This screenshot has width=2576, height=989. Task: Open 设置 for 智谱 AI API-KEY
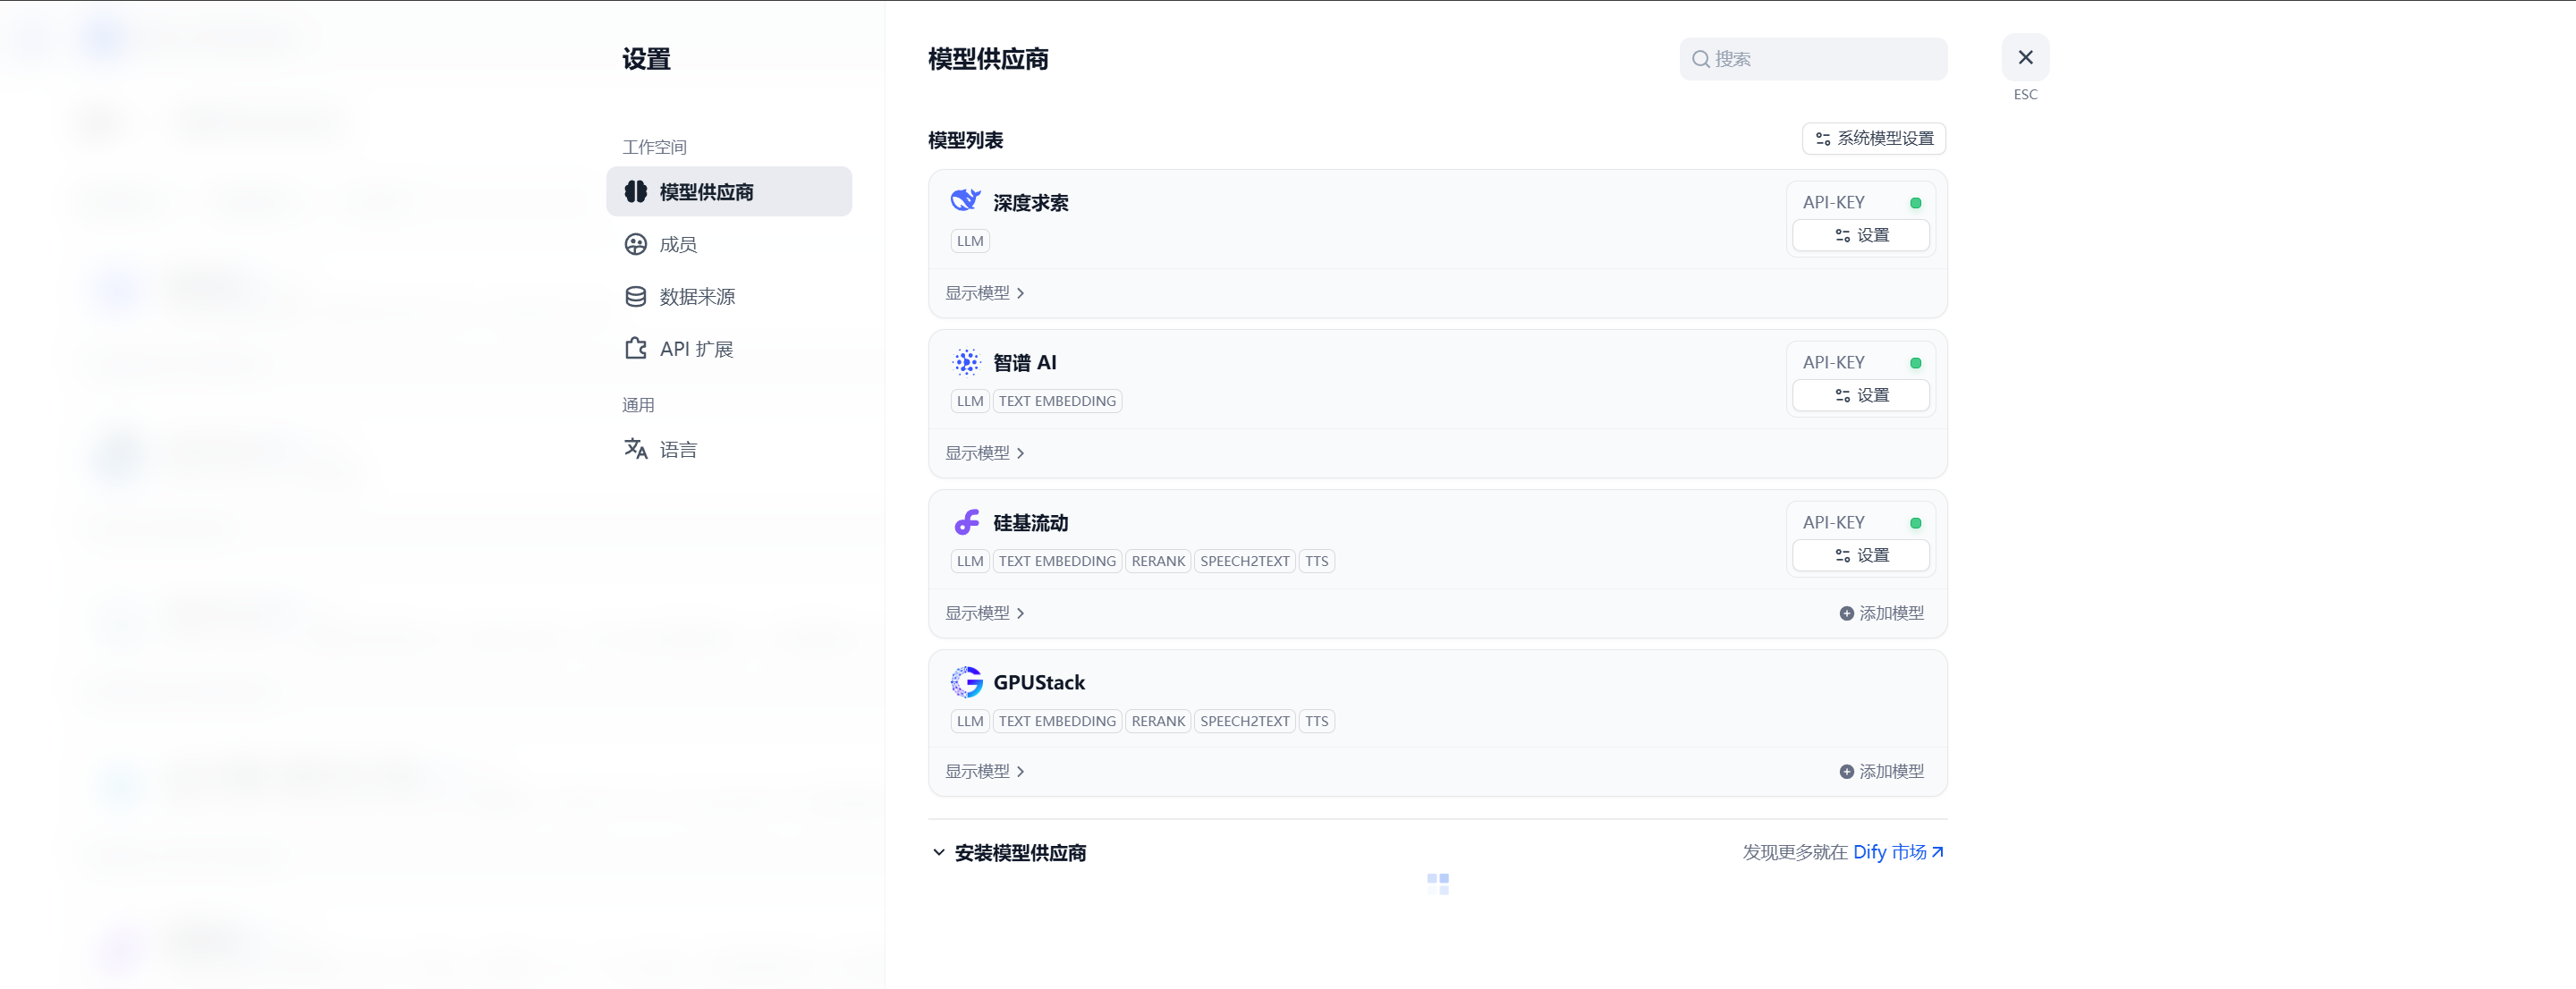tap(1861, 395)
